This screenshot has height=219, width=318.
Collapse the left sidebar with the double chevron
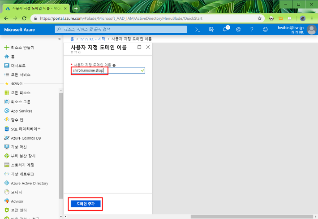60,39
